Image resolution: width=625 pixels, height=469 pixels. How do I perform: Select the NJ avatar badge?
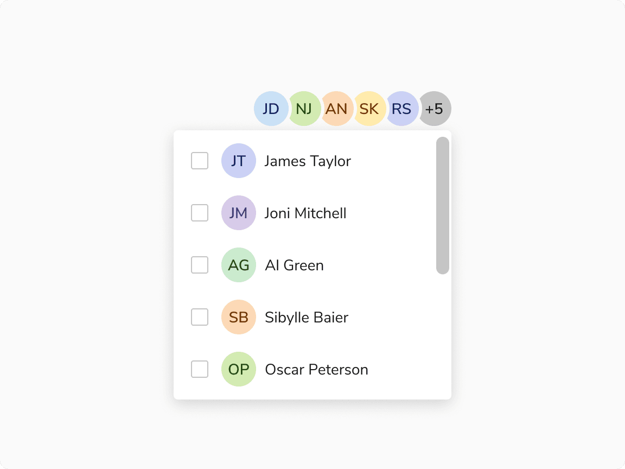(x=304, y=109)
